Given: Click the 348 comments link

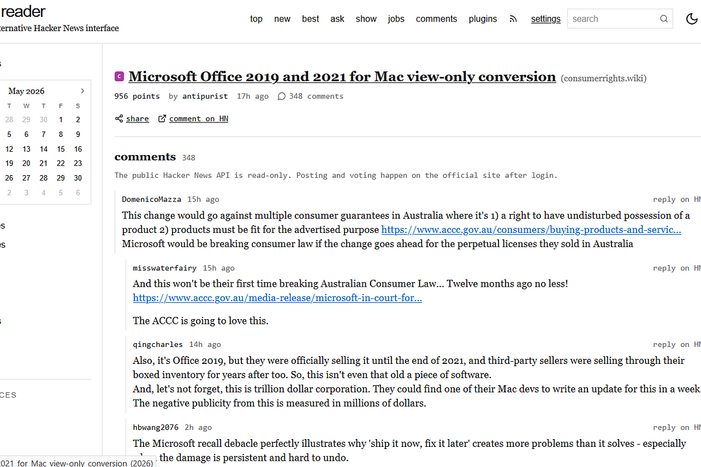Looking at the screenshot, I should coord(316,96).
